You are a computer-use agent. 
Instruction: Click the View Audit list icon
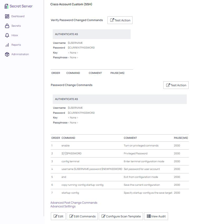(149, 216)
